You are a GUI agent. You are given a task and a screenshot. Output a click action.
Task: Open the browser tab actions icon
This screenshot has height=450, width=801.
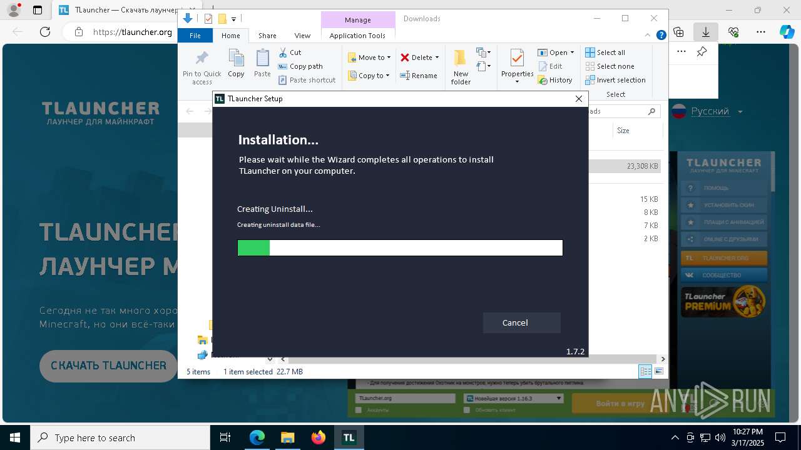38,10
